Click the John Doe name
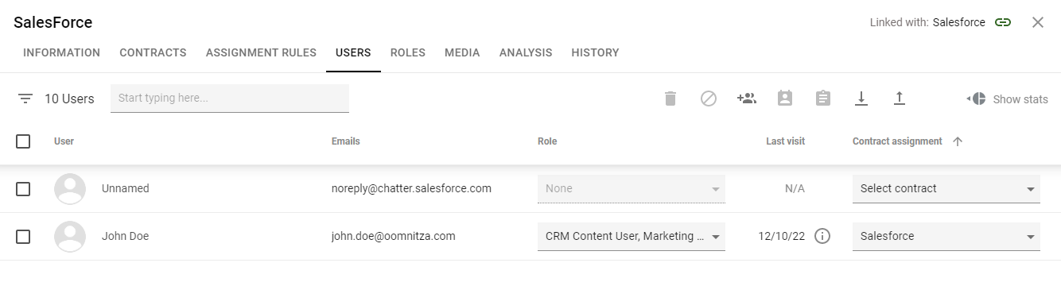 click(125, 236)
